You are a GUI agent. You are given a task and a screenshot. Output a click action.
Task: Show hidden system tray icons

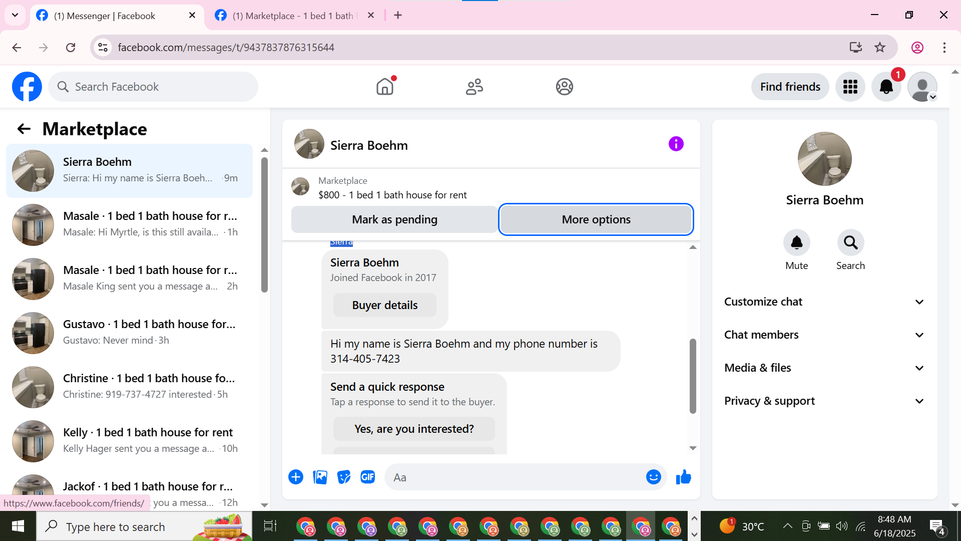(787, 526)
